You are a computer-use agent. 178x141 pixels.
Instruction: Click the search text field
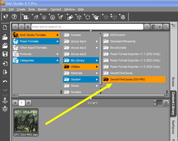tap(87, 27)
